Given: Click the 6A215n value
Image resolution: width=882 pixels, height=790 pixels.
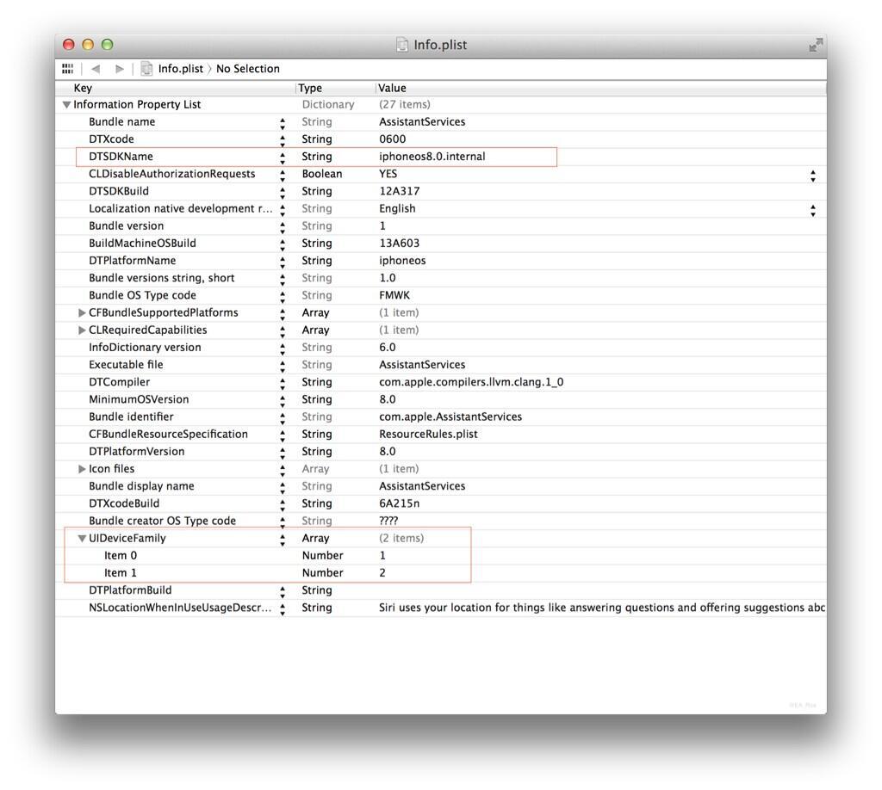Looking at the screenshot, I should coord(400,503).
